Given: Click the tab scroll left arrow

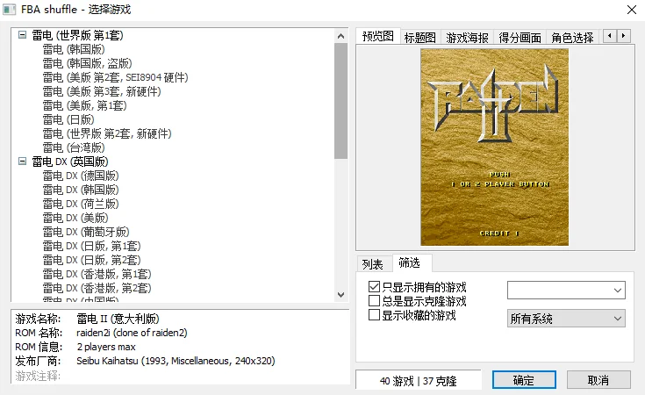Looking at the screenshot, I should click(610, 36).
